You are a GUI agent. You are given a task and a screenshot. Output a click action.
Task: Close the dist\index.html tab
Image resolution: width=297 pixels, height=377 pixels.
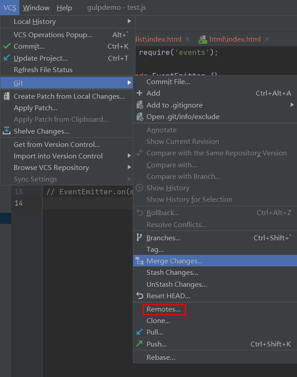(188, 38)
